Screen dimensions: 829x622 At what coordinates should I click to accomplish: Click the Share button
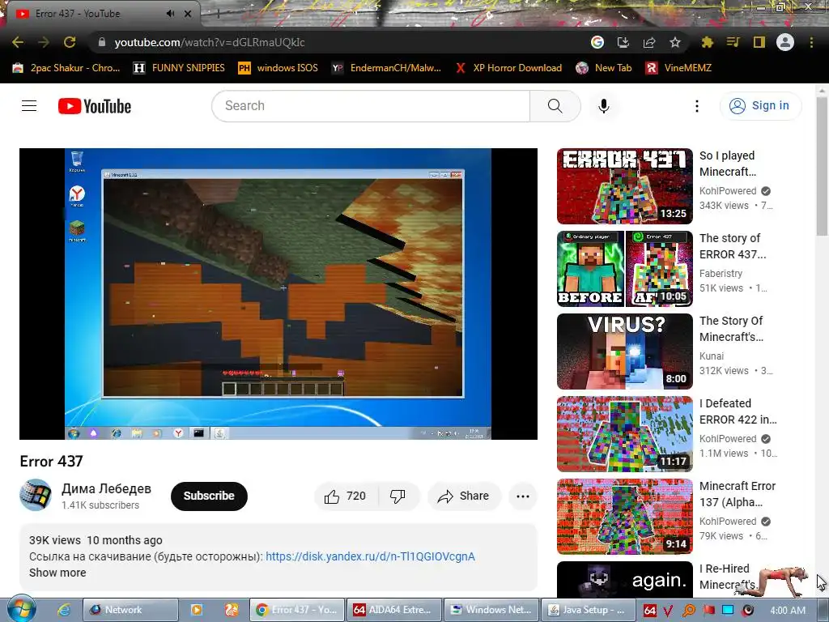coord(464,496)
